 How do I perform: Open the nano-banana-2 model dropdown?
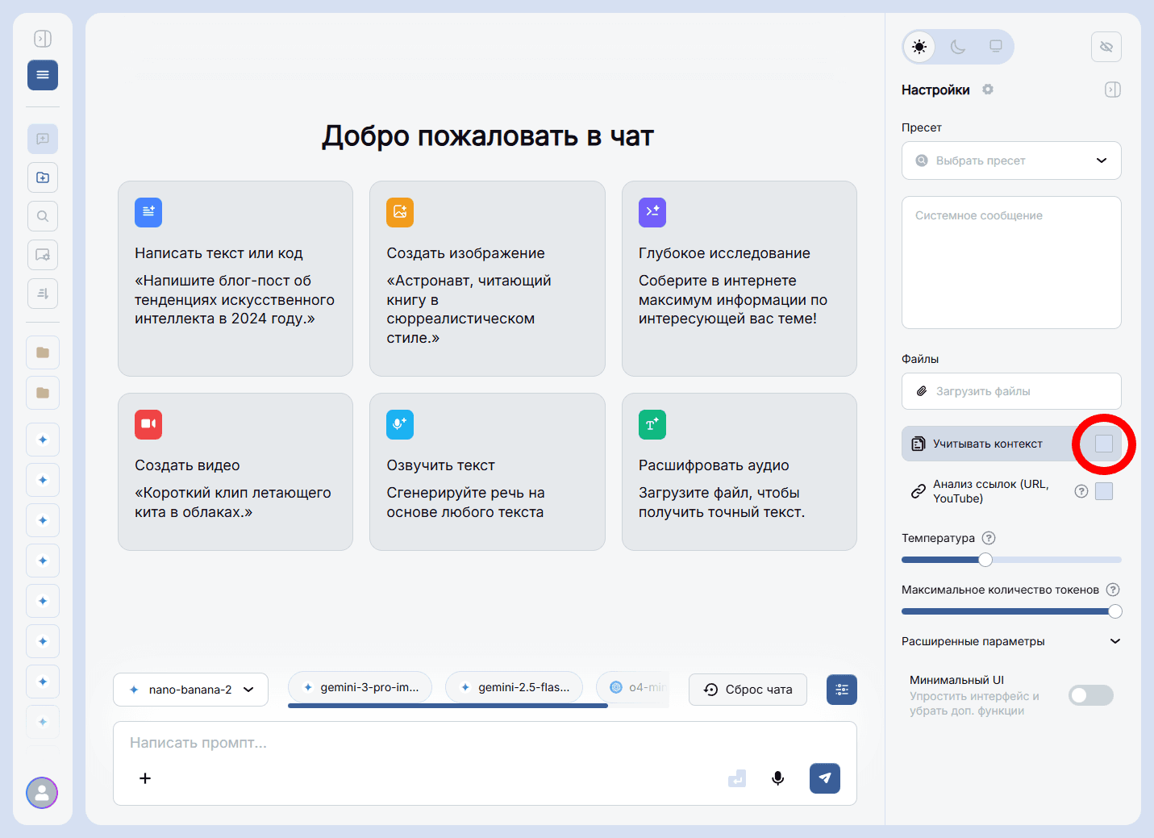click(190, 690)
